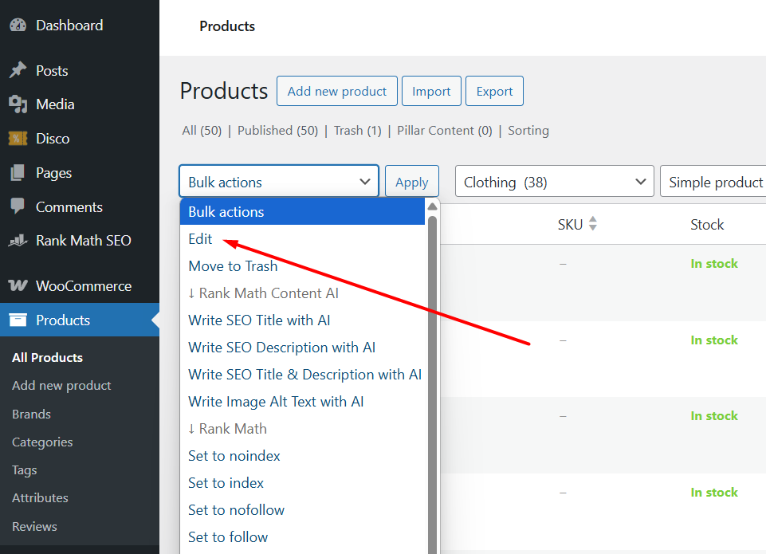The width and height of the screenshot is (766, 554).
Task: Open Brands submenu item
Action: pyautogui.click(x=31, y=414)
